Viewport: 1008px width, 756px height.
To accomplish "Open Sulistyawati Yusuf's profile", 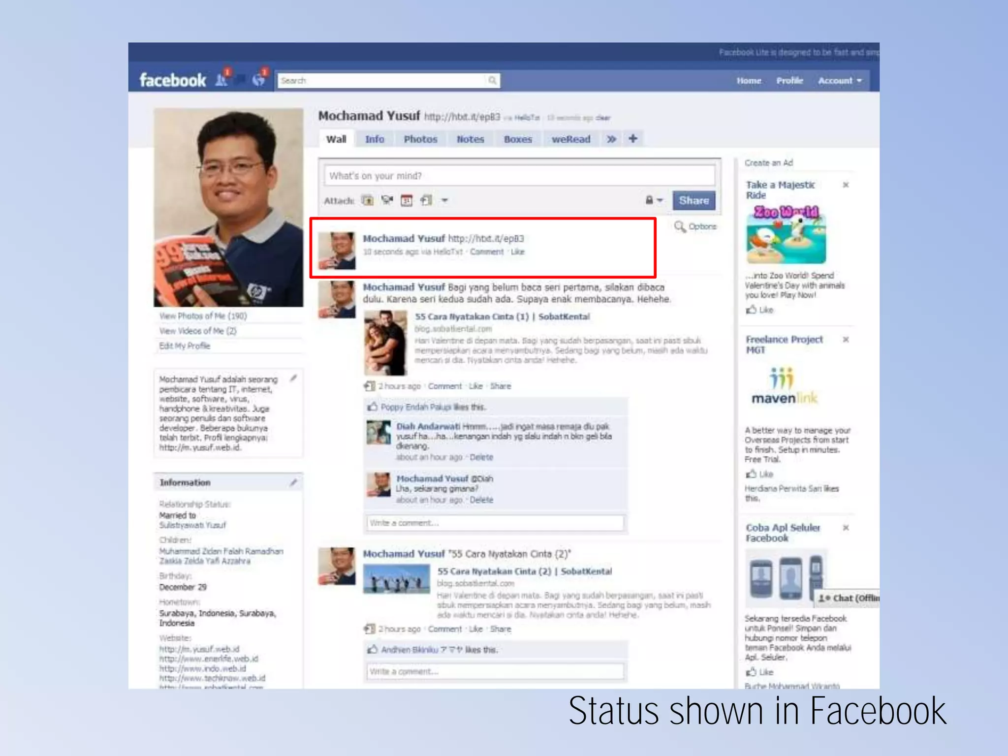I will 192,525.
